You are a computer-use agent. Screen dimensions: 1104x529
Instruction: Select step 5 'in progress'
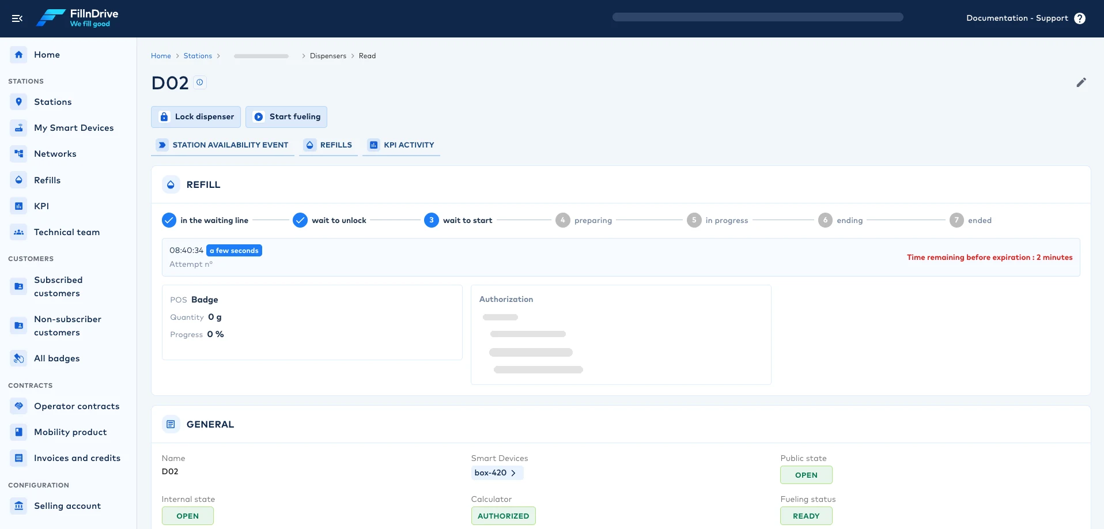(717, 220)
